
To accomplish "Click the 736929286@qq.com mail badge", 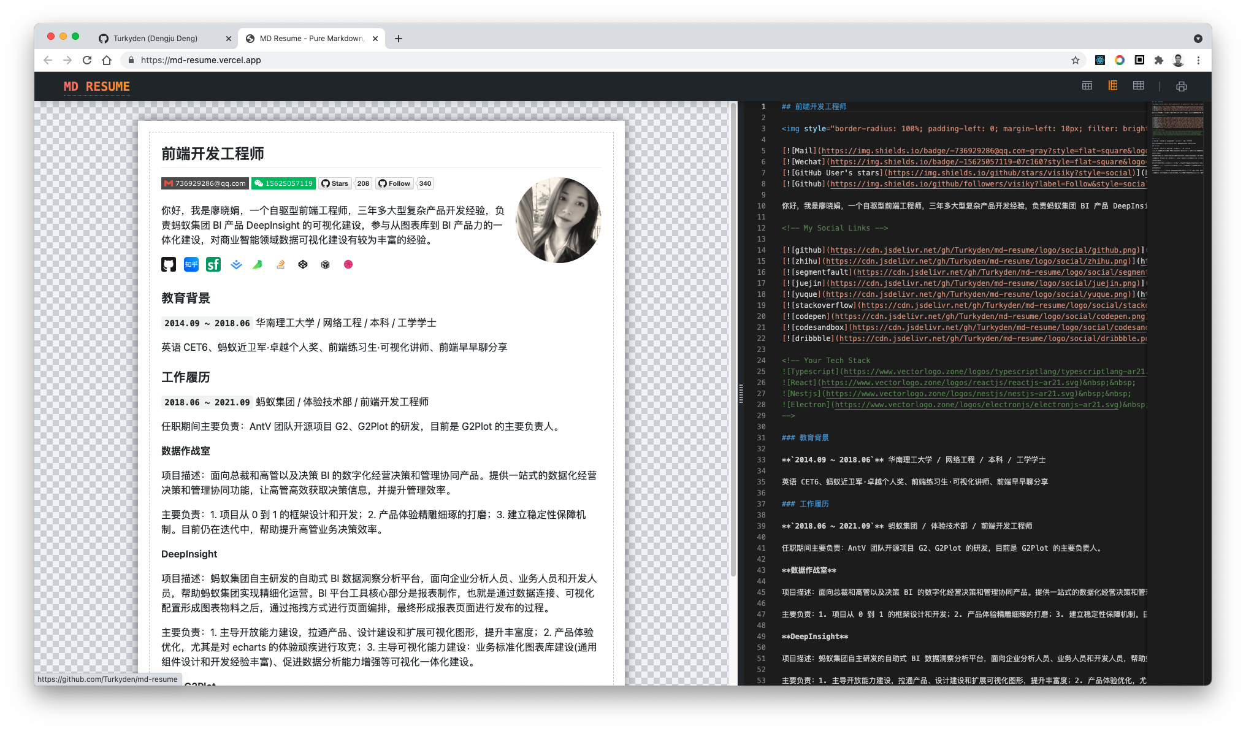I will coord(204,183).
